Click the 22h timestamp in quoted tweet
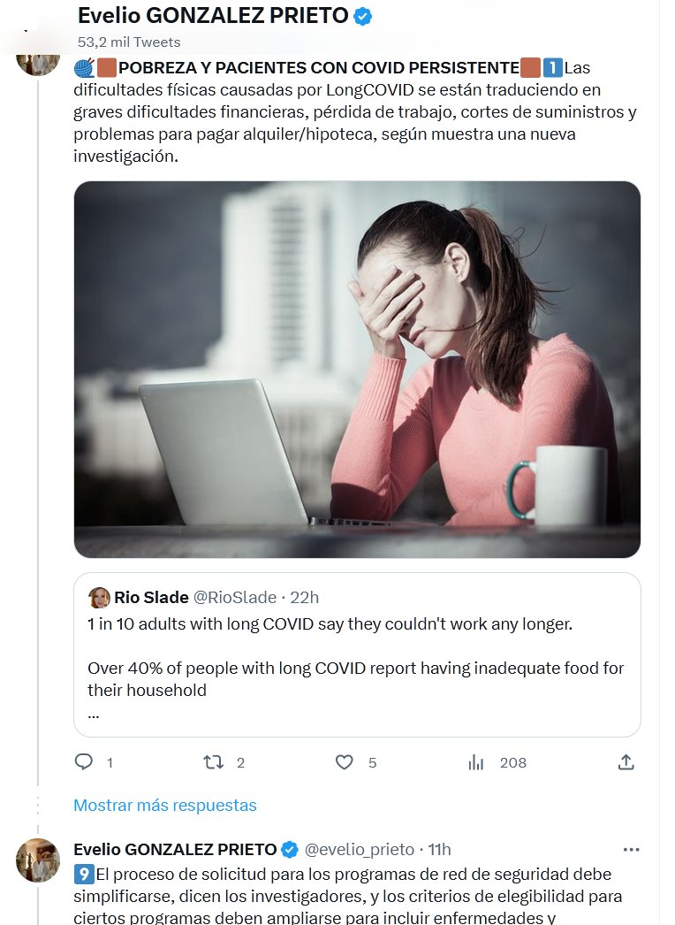The image size is (675, 925). (305, 598)
